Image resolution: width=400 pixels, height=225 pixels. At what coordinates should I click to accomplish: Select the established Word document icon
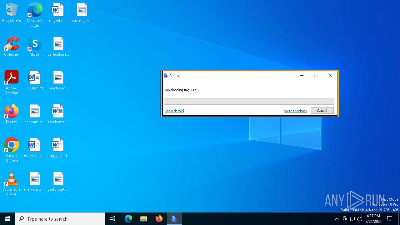35,148
